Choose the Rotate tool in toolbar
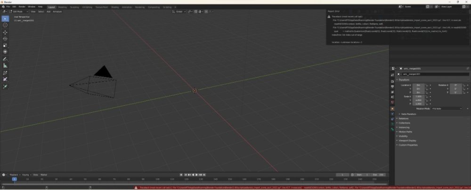The width and height of the screenshot is (471, 190). (x=5, y=38)
